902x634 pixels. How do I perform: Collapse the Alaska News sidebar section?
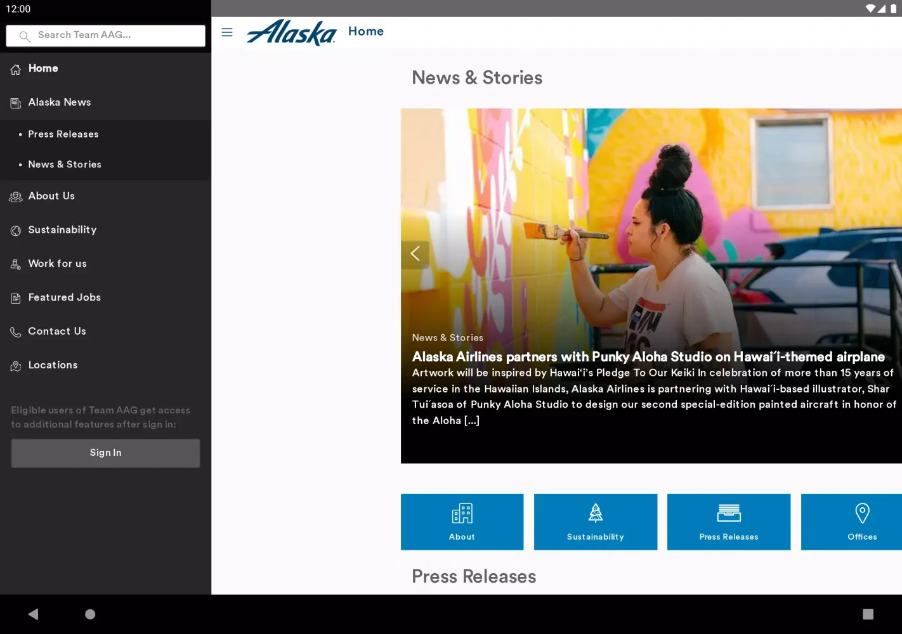pyautogui.click(x=60, y=103)
